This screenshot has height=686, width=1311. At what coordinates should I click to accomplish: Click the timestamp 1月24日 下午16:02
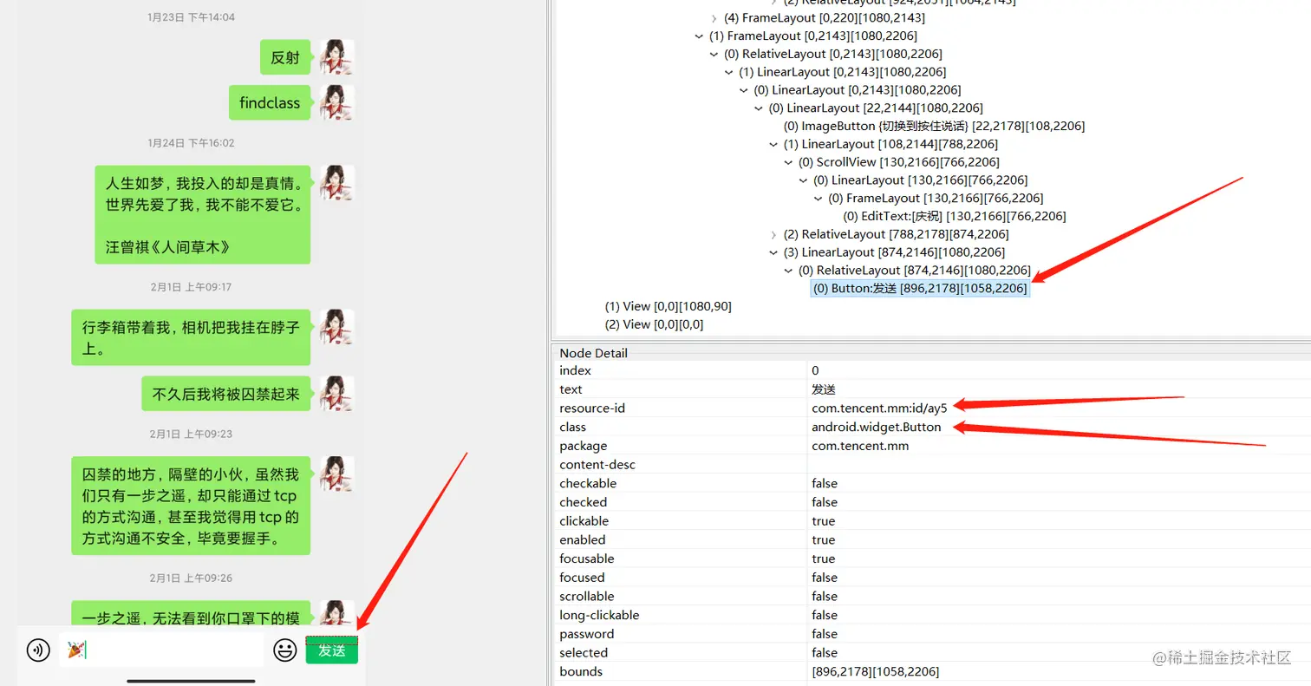[x=191, y=142]
